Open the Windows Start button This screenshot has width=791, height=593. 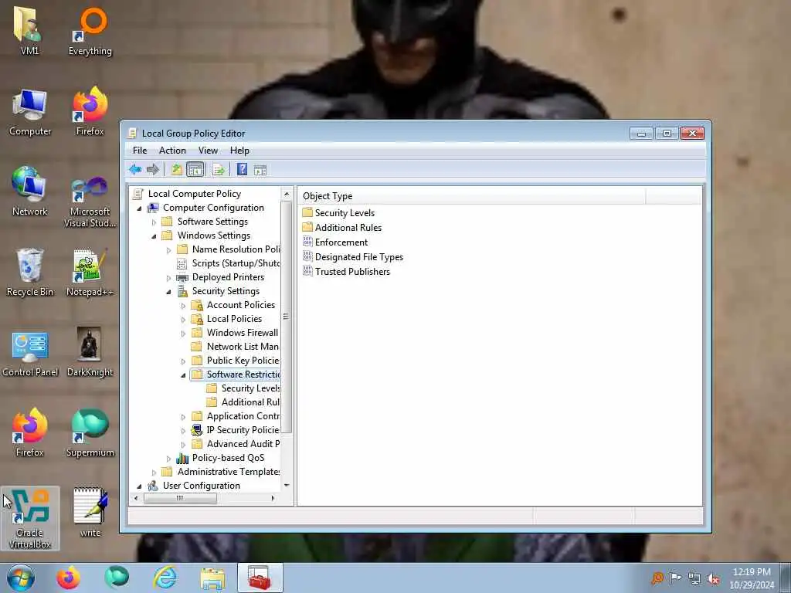21,578
